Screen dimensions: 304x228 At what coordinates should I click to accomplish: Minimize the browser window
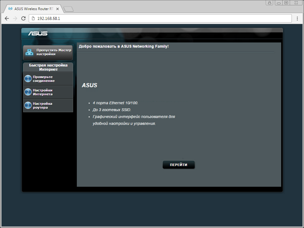(x=279, y=3)
